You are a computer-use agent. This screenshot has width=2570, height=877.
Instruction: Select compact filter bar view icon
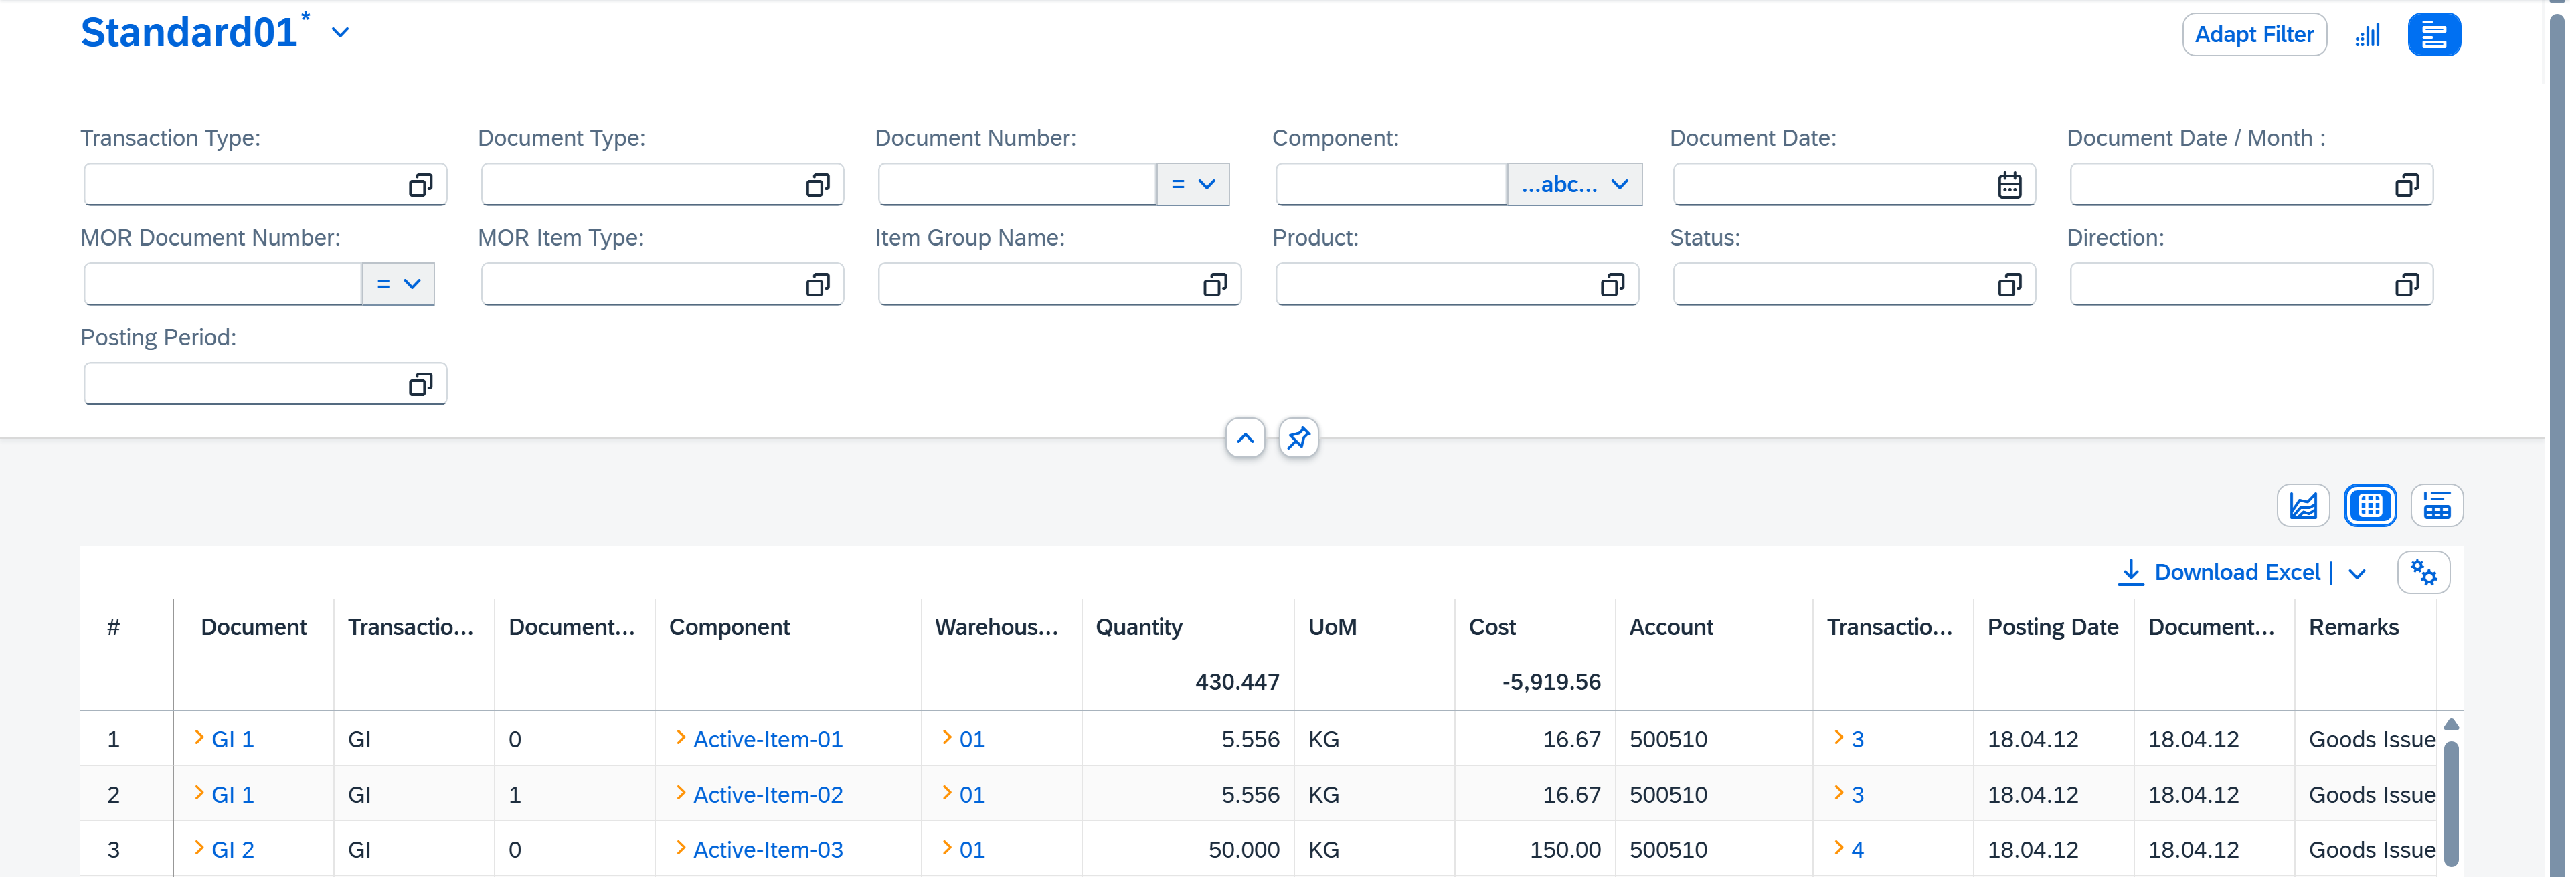coord(2433,35)
